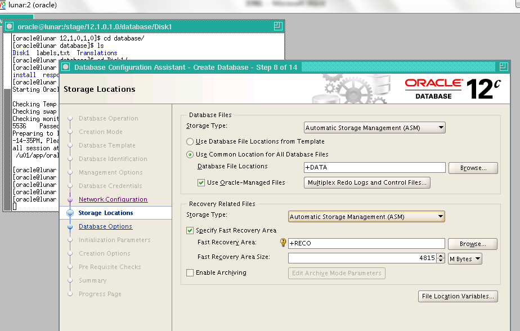520x331 pixels.
Task: Click the Database File Locations +DATA field
Action: [x=374, y=168]
